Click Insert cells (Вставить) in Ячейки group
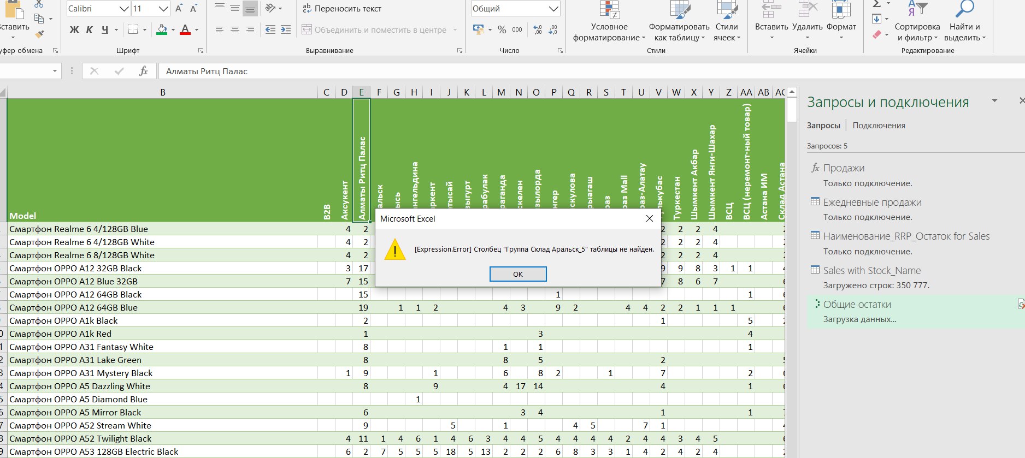Image resolution: width=1025 pixels, height=458 pixels. pos(771,21)
